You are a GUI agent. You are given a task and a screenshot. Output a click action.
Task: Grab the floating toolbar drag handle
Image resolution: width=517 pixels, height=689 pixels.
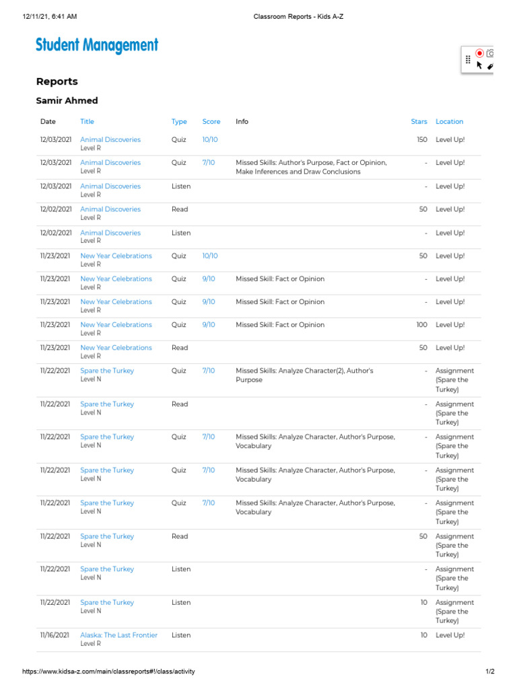468,59
